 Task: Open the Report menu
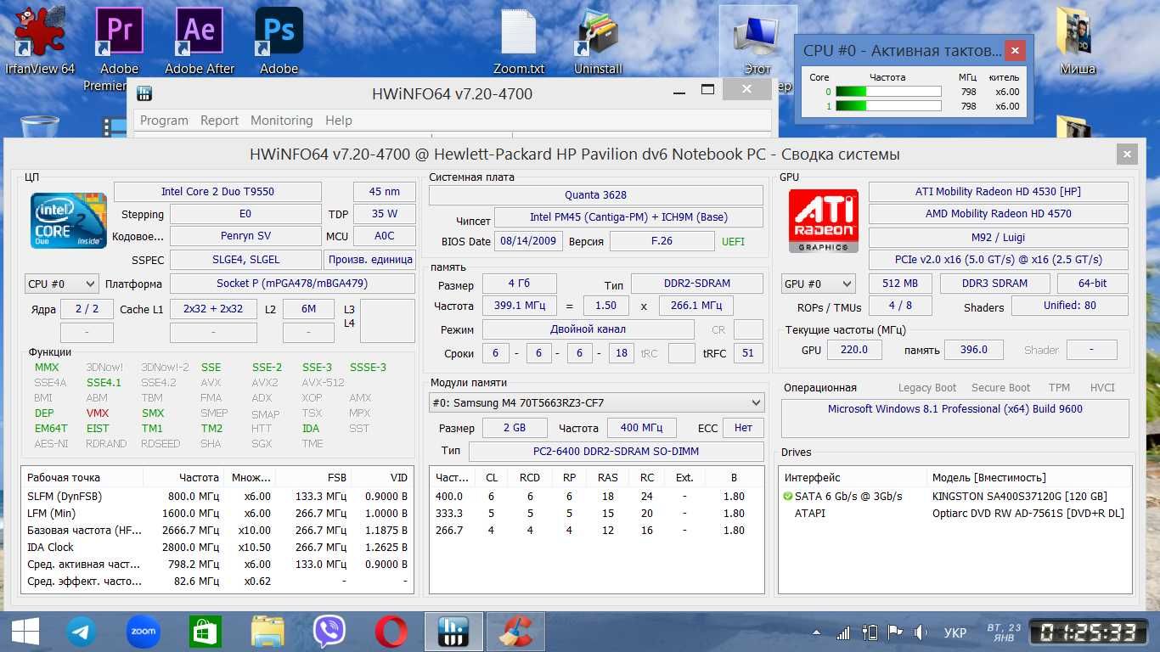pyautogui.click(x=219, y=121)
